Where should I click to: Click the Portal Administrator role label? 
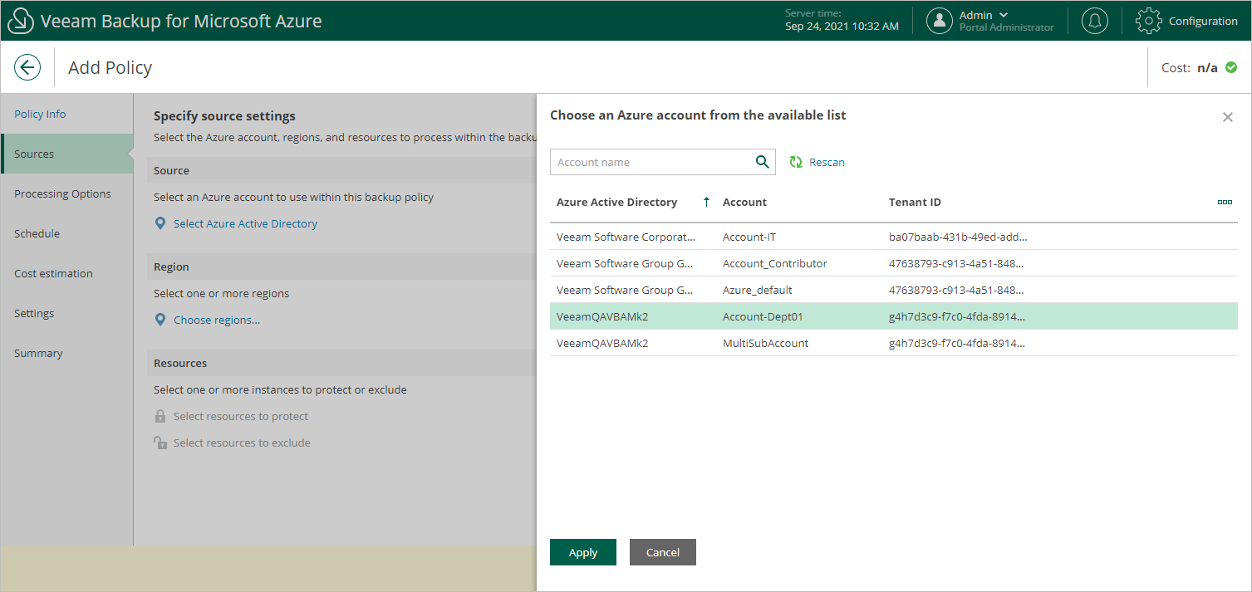pos(1006,27)
